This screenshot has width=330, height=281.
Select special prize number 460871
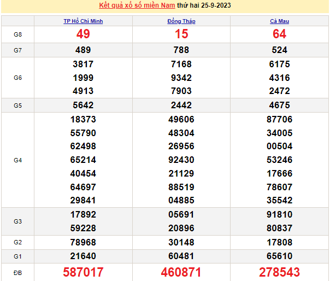(x=181, y=272)
